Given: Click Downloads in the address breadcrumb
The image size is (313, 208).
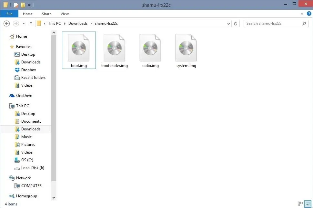Looking at the screenshot, I should [78, 24].
